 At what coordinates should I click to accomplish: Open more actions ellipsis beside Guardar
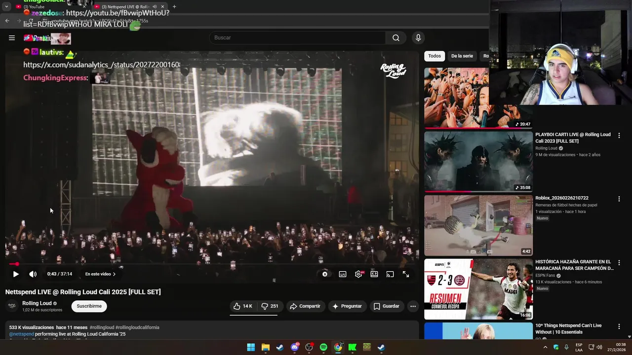(413, 306)
